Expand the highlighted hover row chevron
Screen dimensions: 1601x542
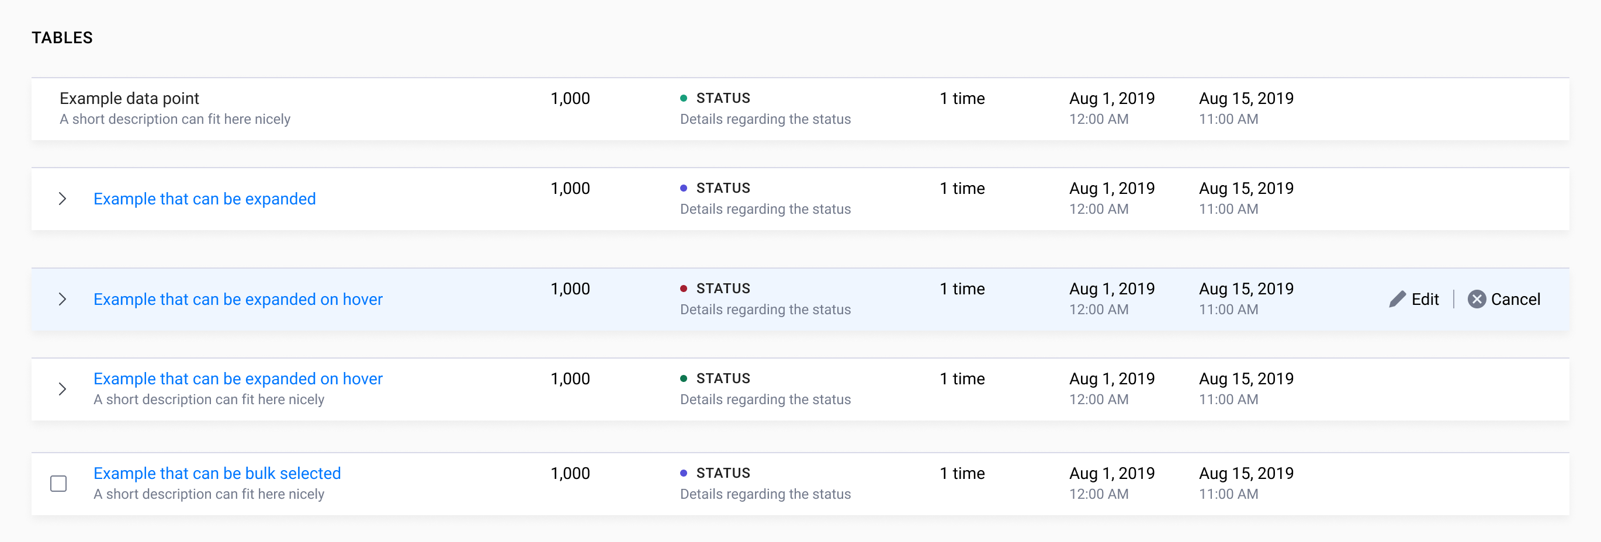tap(62, 299)
